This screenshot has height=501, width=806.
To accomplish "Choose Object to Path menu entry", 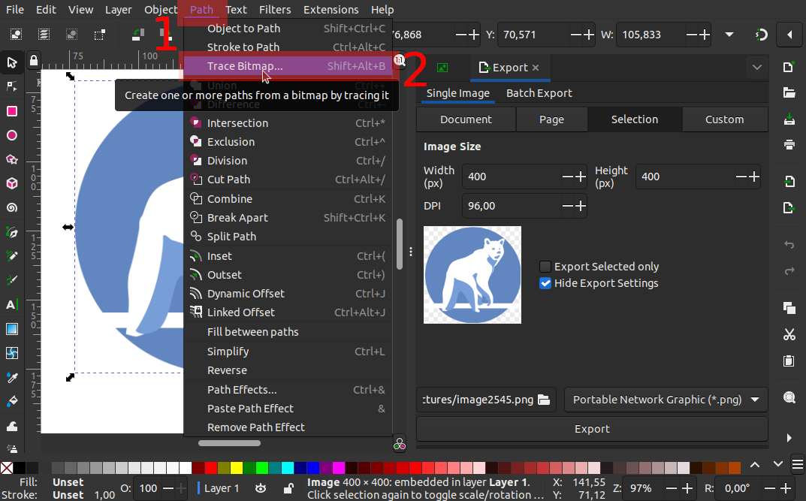I will tap(288, 29).
